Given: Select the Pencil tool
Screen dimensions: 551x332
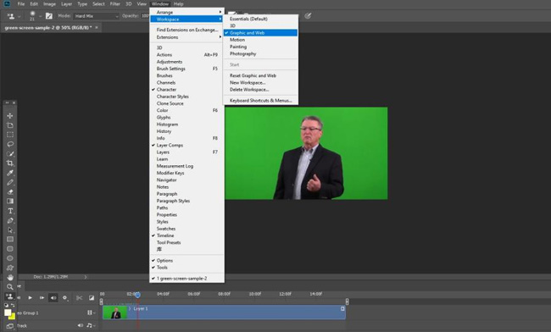Looking at the screenshot, I should tap(10, 182).
